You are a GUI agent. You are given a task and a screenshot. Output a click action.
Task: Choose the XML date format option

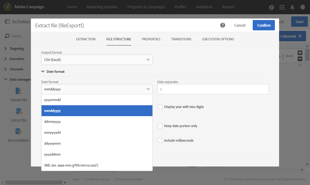pos(97,165)
